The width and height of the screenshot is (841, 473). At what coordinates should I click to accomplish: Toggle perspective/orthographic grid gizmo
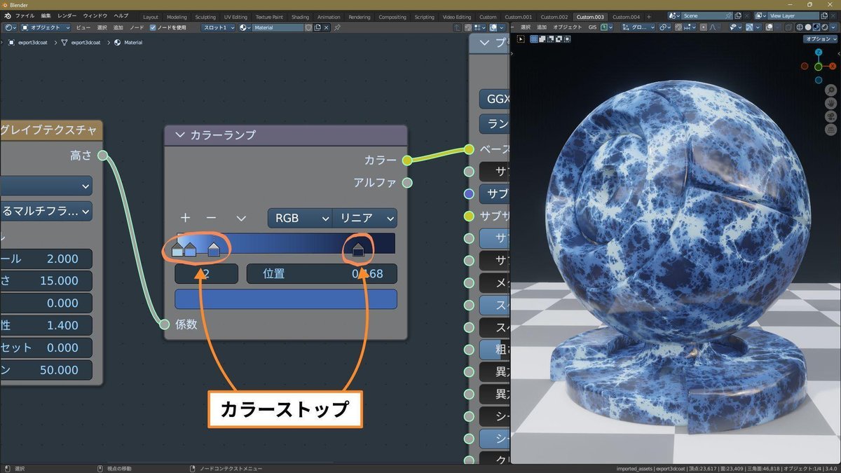[830, 130]
